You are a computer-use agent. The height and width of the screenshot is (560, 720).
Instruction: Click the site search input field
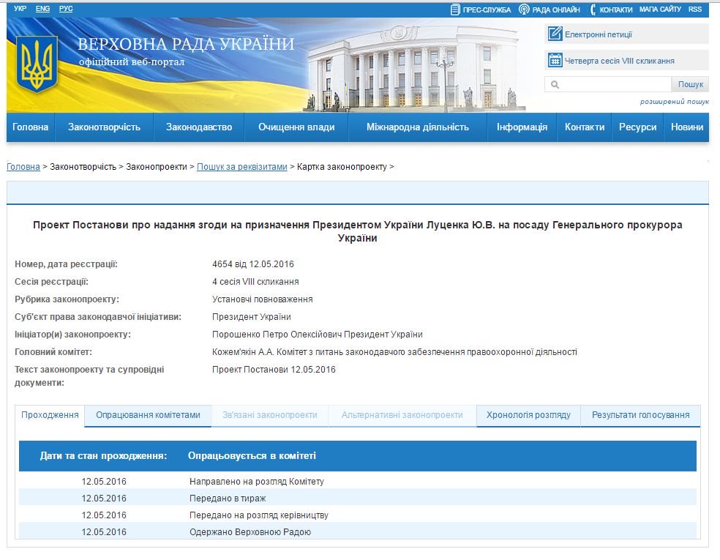click(608, 84)
